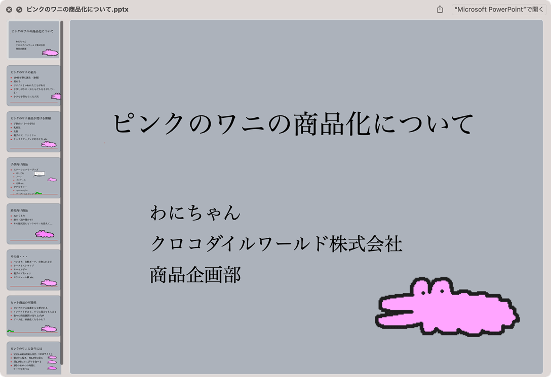Close the Quick Look preview window

(9, 10)
